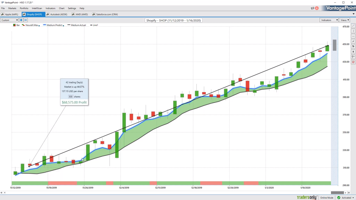Toggle the NeuralX.Max legend entry
The height and width of the screenshot is (200, 356).
coord(31,25)
